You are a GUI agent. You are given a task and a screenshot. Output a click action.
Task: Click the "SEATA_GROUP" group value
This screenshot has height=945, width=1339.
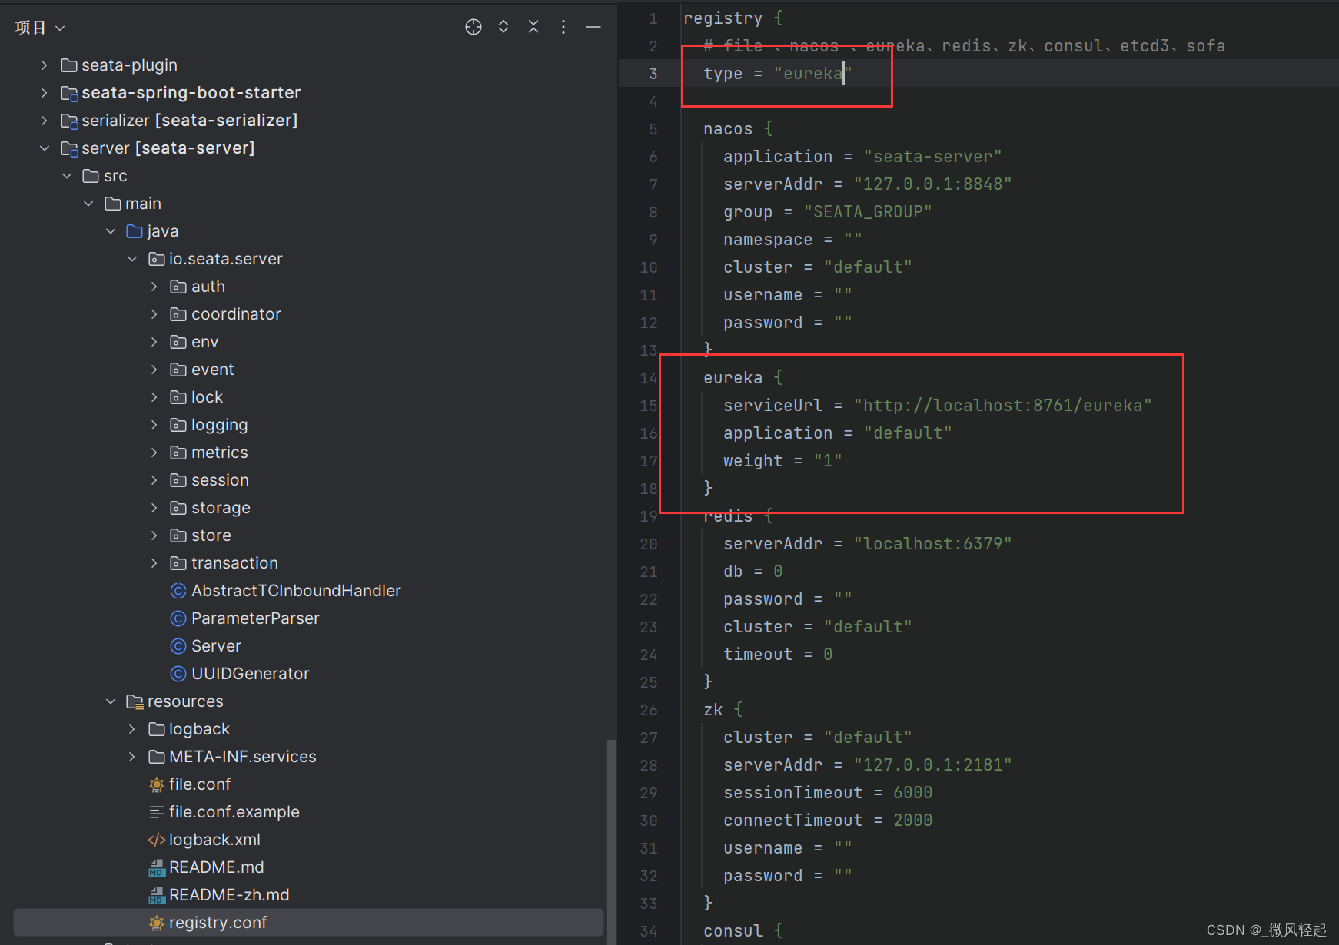868,212
